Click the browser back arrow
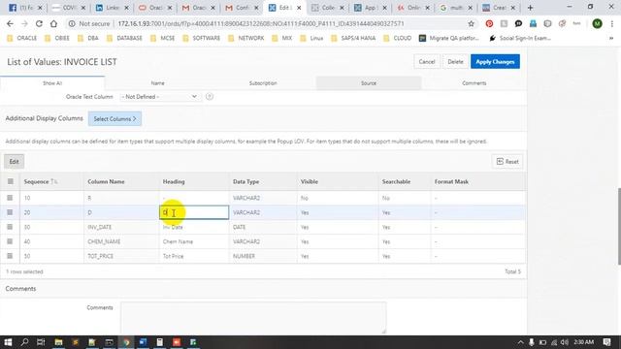This screenshot has height=349, width=621. click(x=10, y=23)
